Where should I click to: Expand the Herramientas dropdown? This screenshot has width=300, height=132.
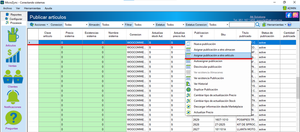[x=285, y=25]
